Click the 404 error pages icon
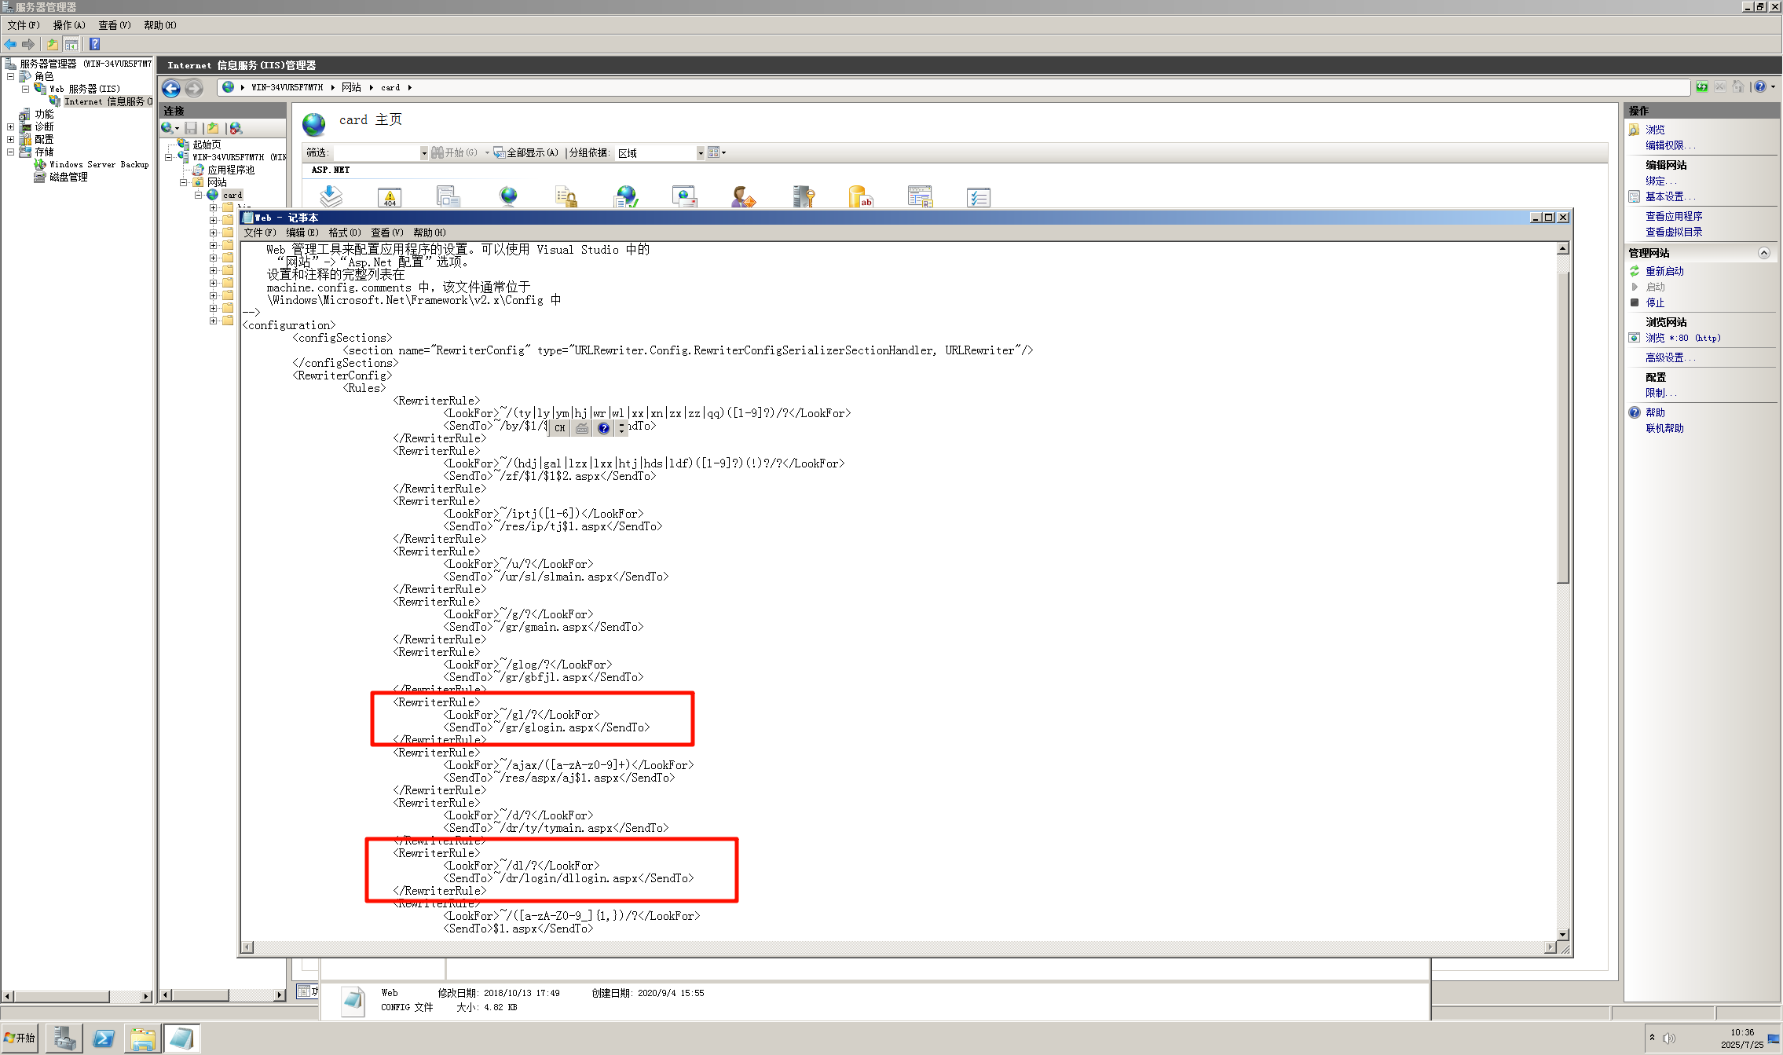This screenshot has width=1783, height=1055. (x=390, y=197)
